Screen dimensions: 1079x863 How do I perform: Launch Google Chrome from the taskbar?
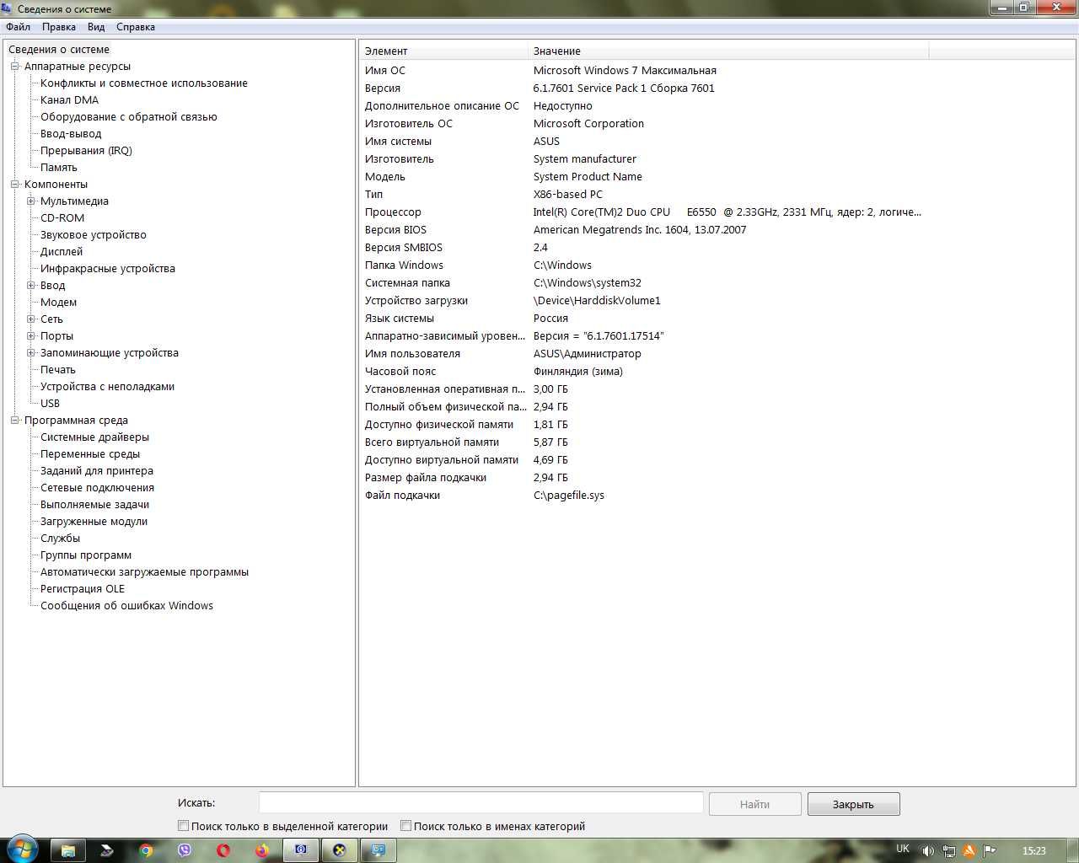pos(146,850)
